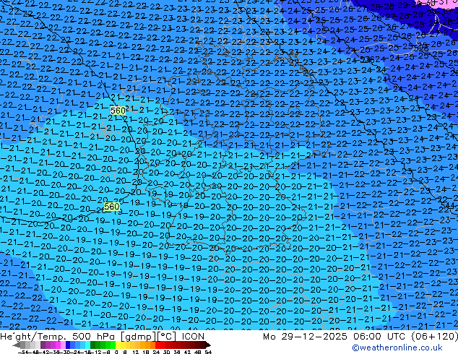Viewport: 458px width, 354px height.
Task: Click the '54' value on the legend scale
Action: click(x=208, y=352)
